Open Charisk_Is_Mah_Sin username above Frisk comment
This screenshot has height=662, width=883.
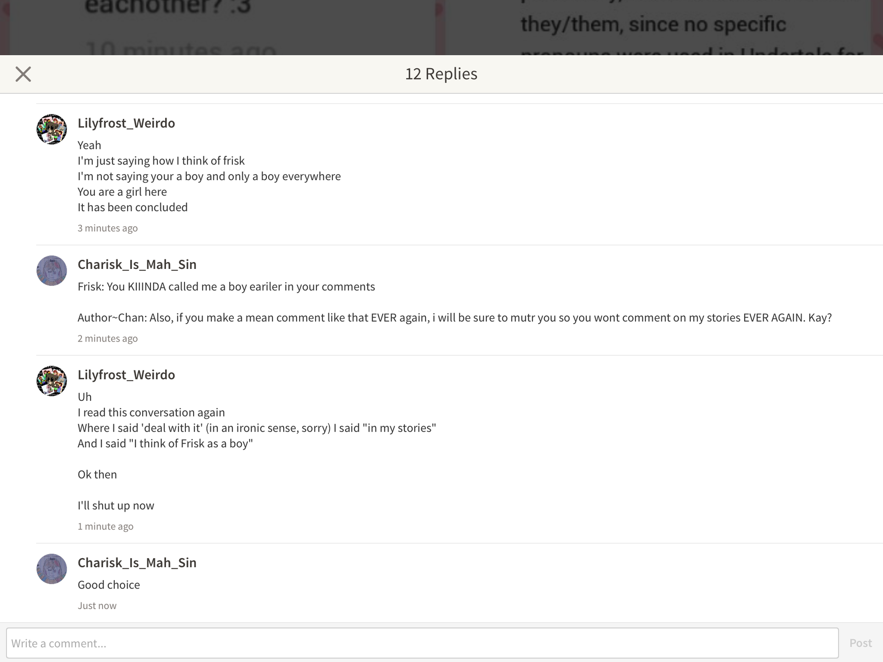coord(137,265)
